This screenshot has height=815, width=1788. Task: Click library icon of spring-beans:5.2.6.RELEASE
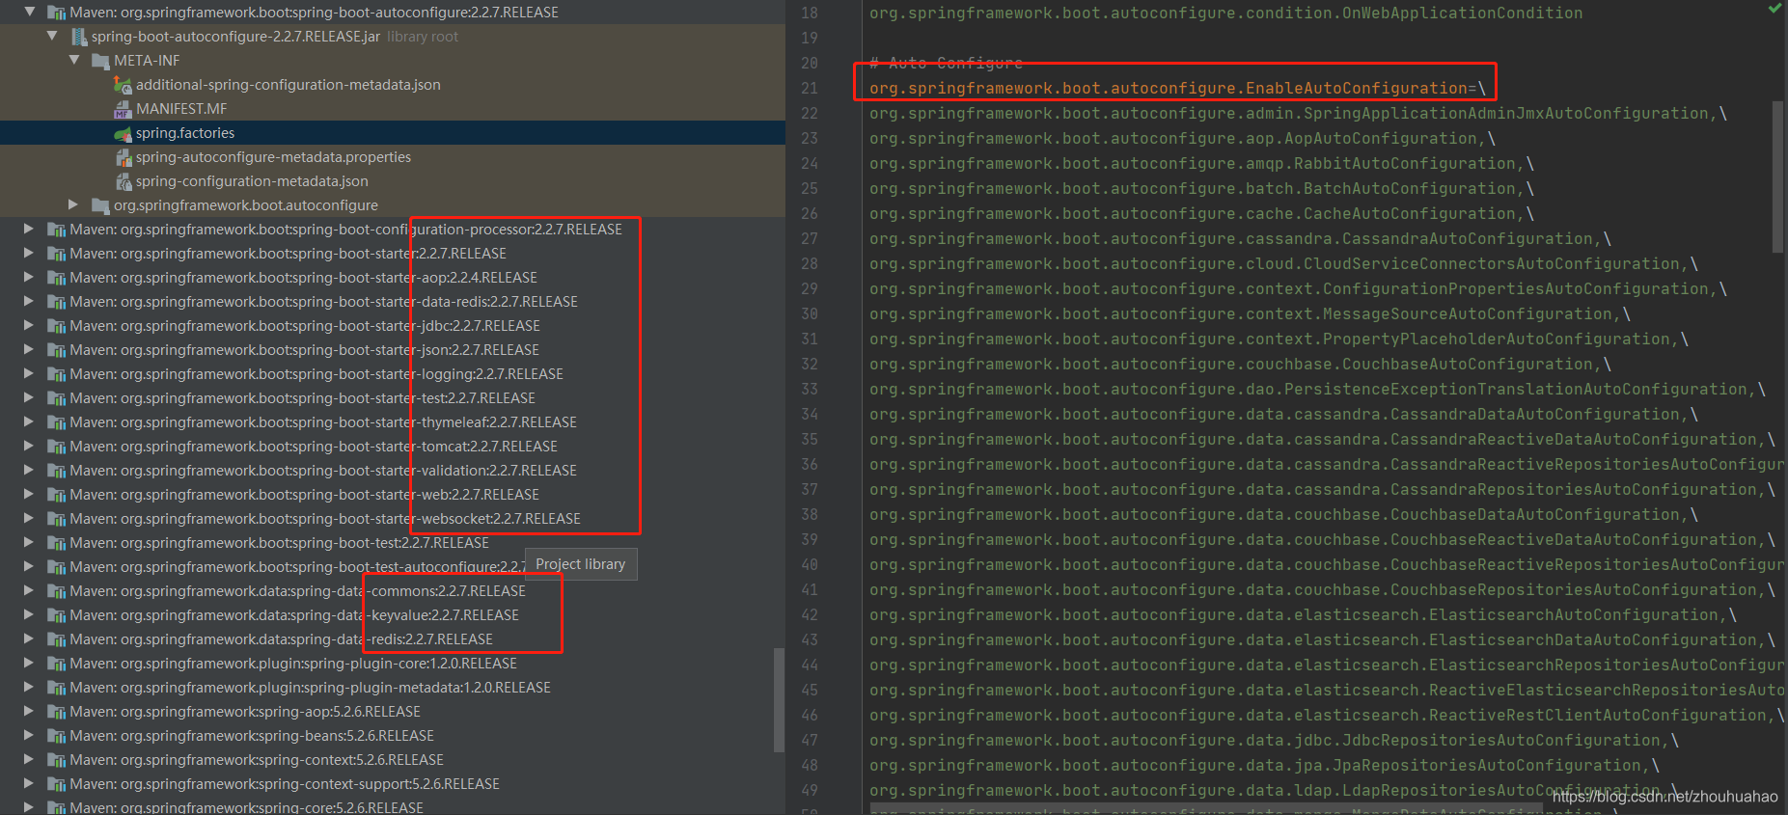(x=57, y=736)
